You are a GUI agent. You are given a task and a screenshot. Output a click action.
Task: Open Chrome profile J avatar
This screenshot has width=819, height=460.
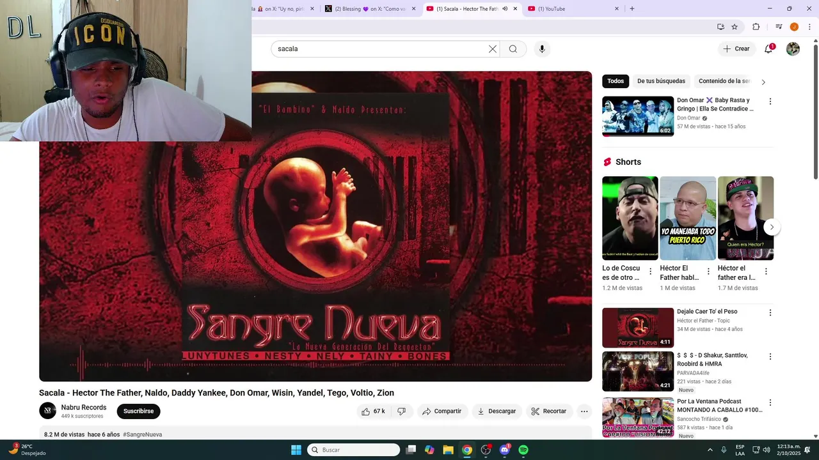coord(794,27)
